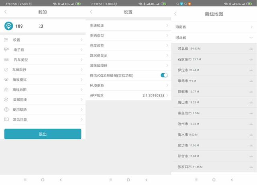Open the 车牌限行 menu entry
Viewport: 257px width, 185px height.
pyautogui.click(x=43, y=70)
